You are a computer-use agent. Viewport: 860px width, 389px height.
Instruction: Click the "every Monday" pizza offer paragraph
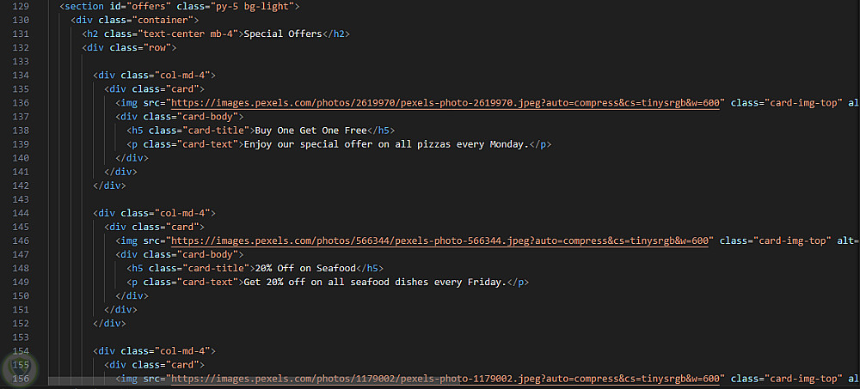[384, 144]
